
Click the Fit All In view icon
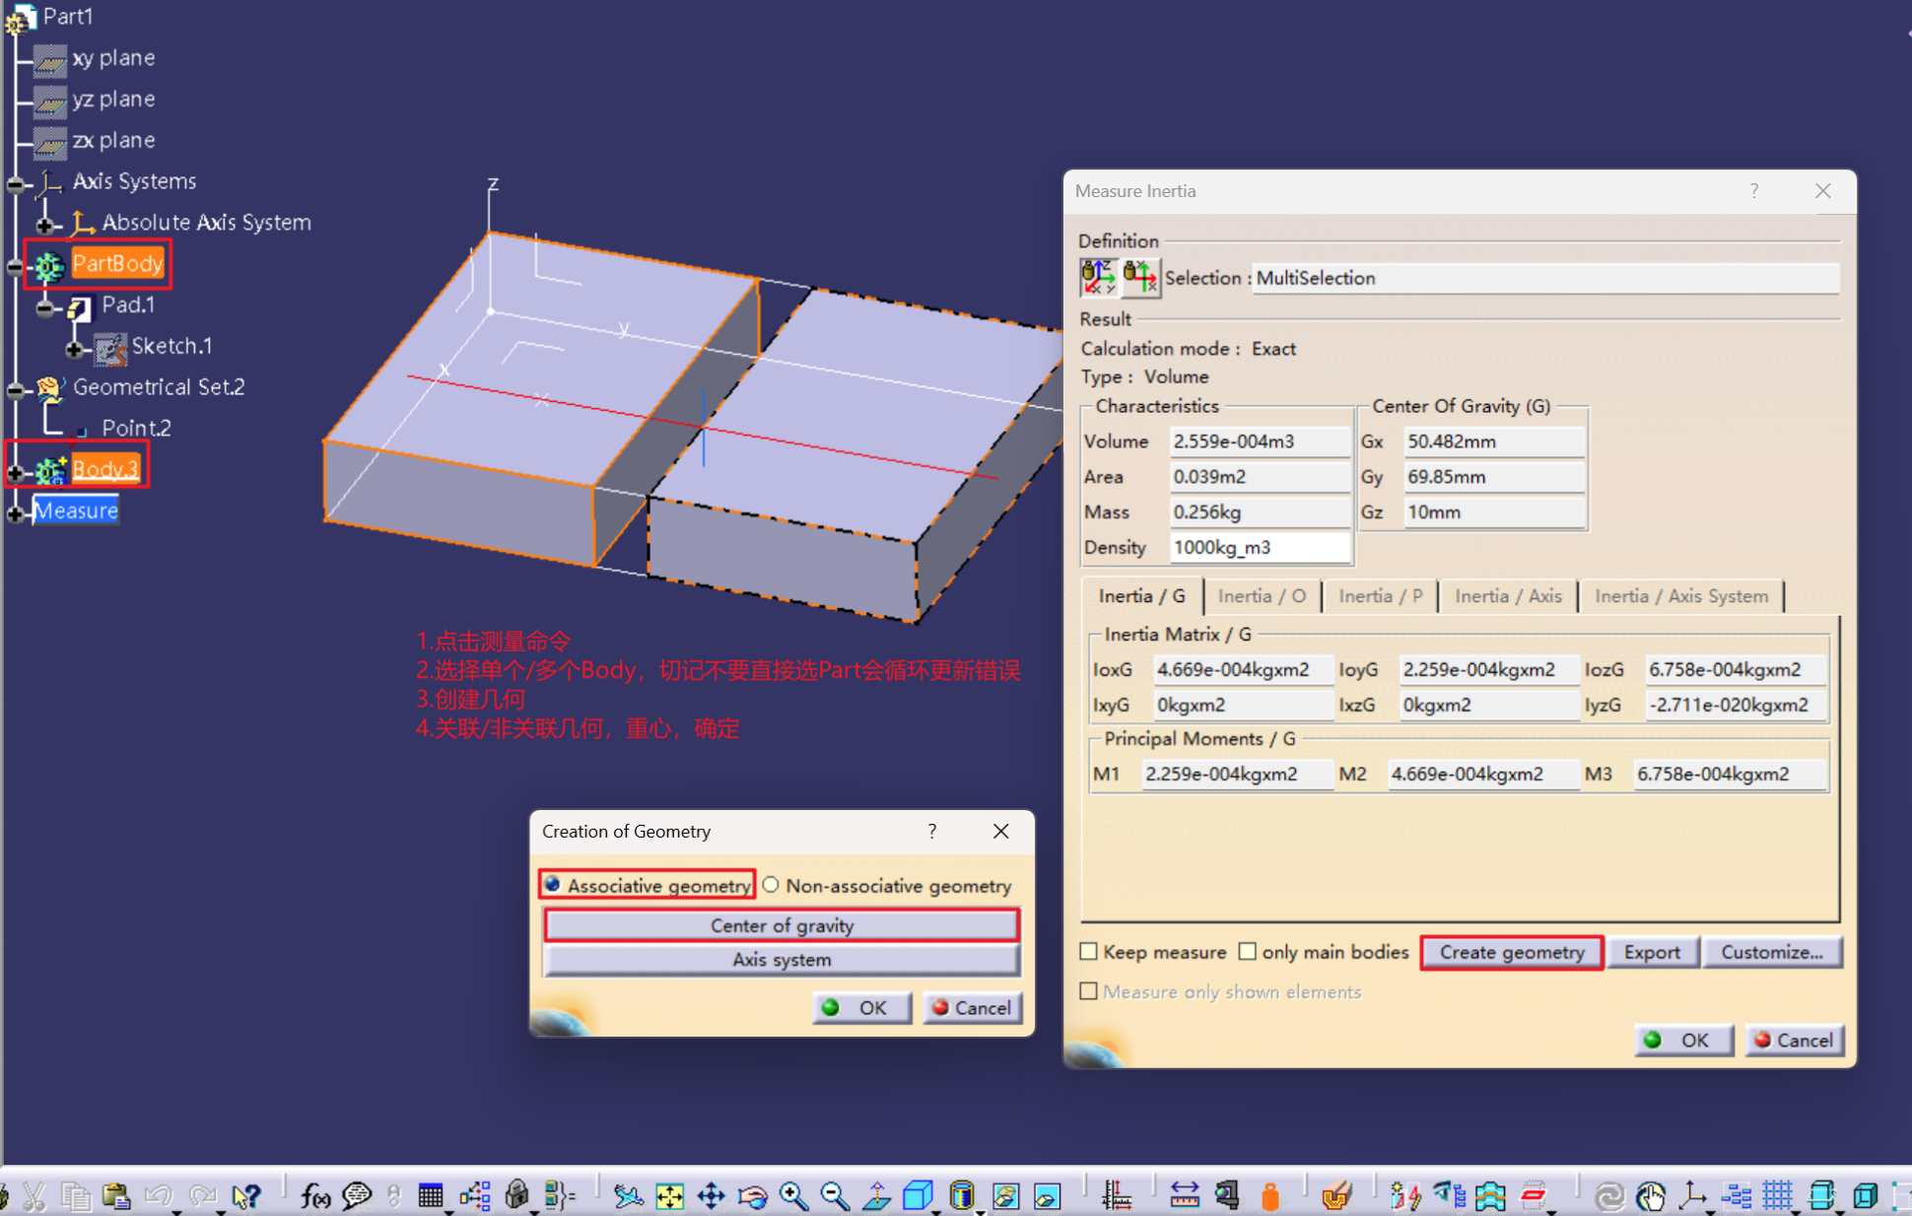coord(670,1195)
